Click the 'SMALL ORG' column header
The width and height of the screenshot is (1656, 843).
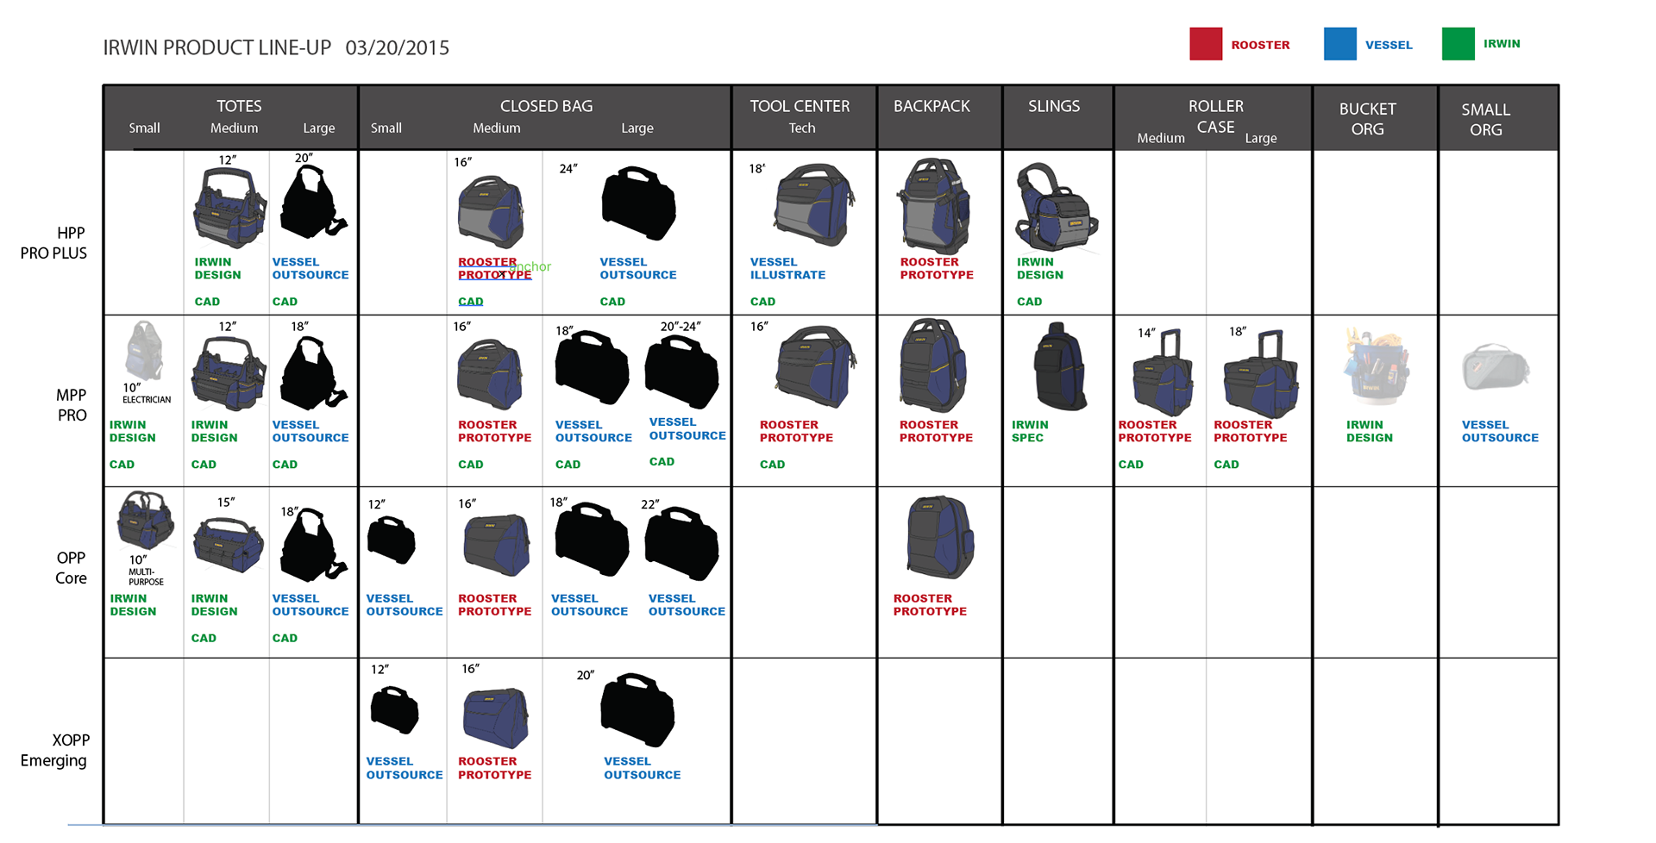point(1486,120)
